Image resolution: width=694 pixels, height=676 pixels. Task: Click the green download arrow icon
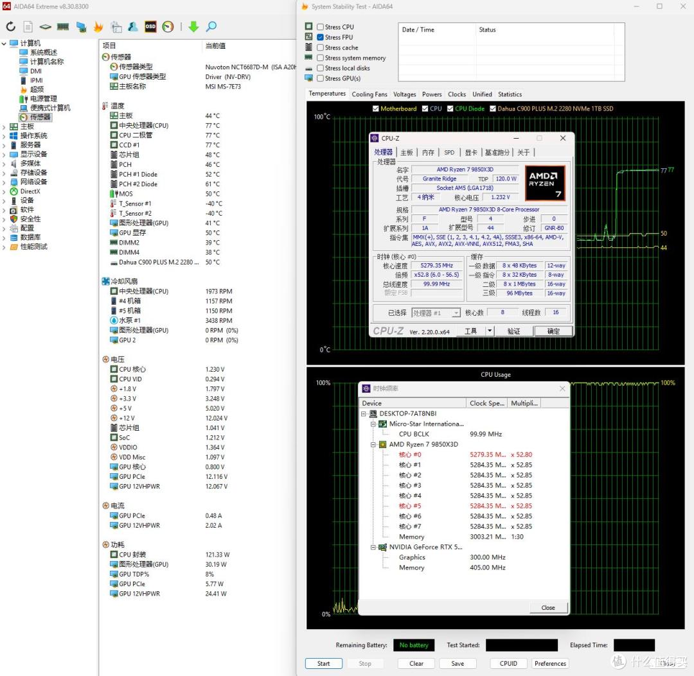(x=193, y=26)
